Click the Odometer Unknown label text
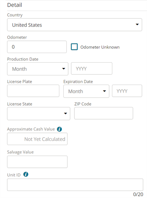Screen dimensions: 147x198 tap(100, 47)
